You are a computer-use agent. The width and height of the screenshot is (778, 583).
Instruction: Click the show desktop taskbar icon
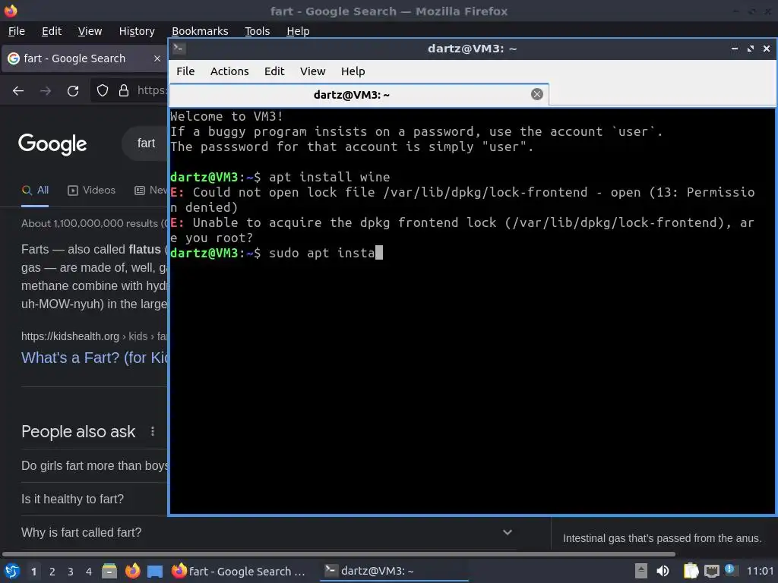click(x=155, y=571)
